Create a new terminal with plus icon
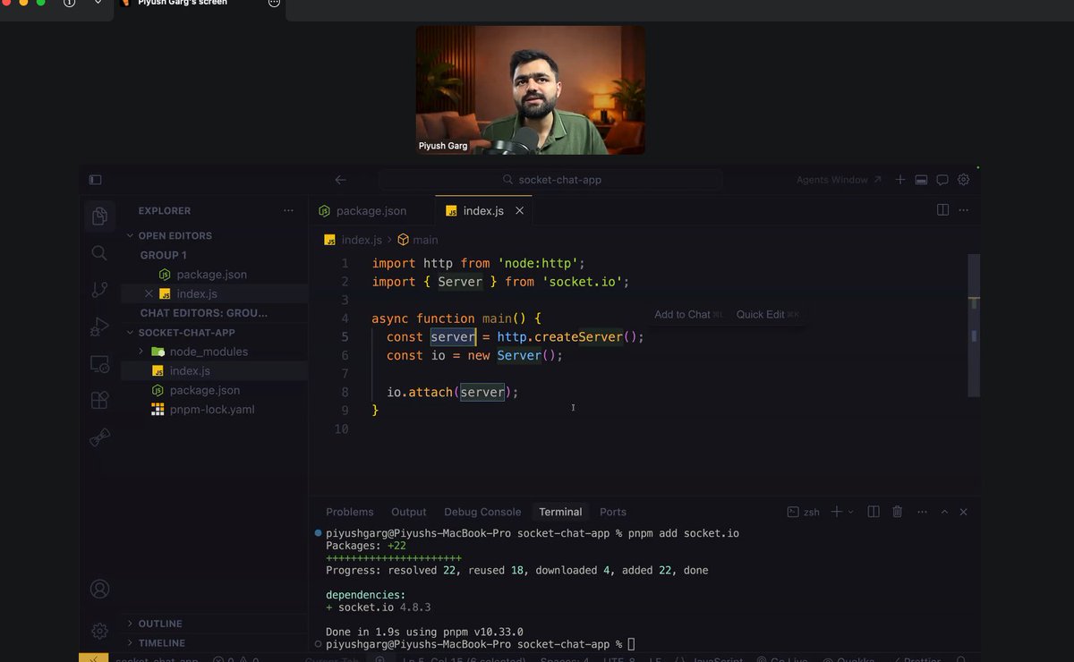Screen dimensions: 1074x662 point(836,512)
